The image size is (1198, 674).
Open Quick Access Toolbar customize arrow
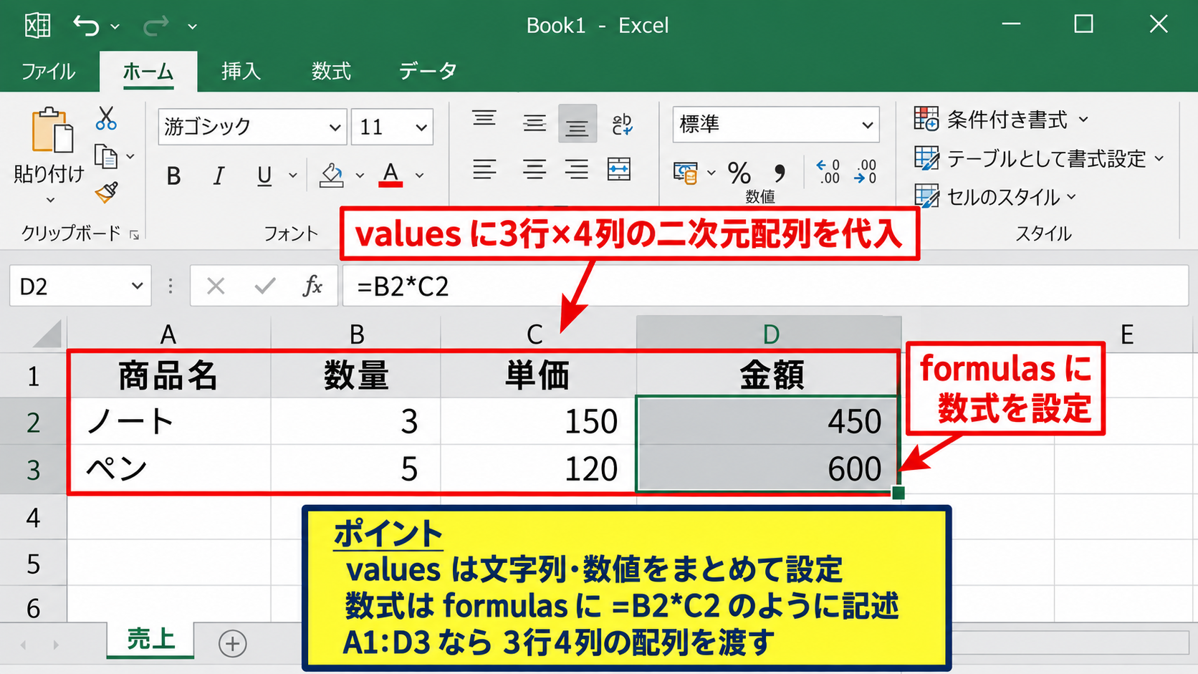[x=192, y=27]
